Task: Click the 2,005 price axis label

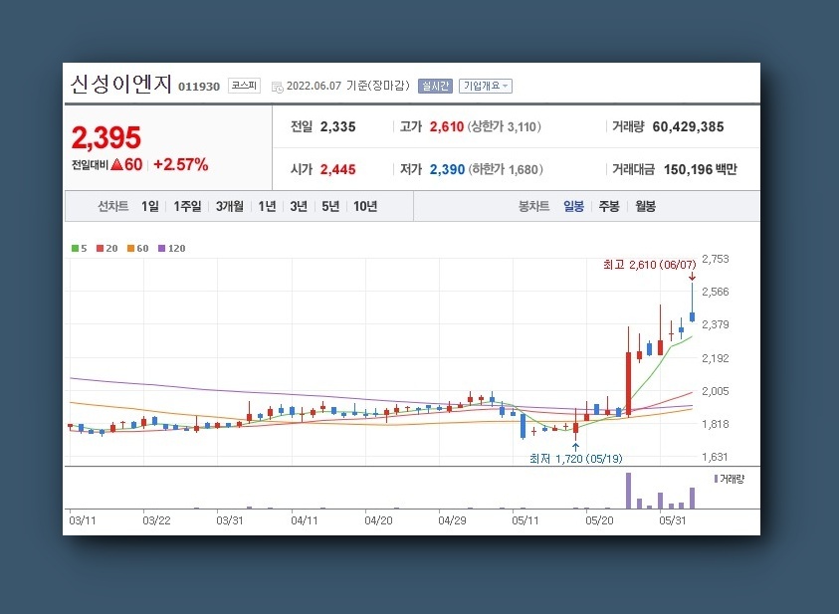Action: 716,391
